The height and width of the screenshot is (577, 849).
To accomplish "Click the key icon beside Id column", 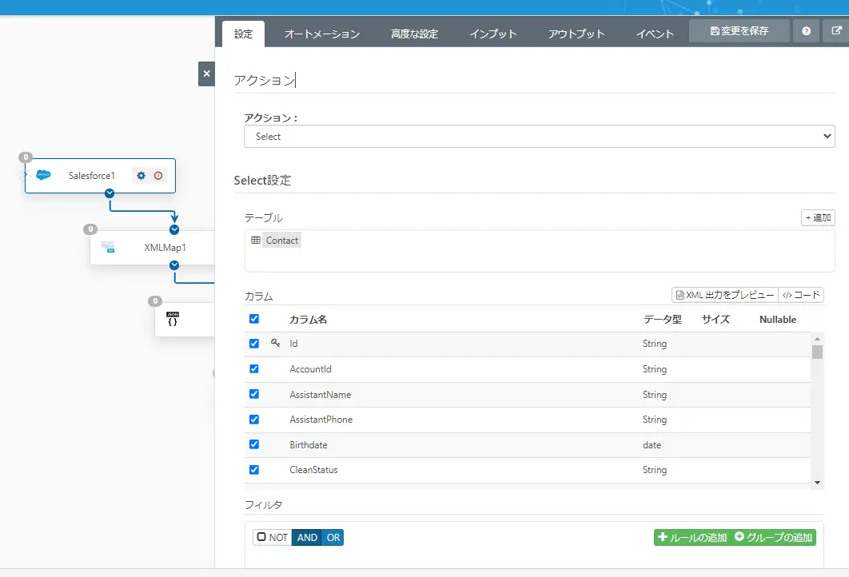I will [x=276, y=343].
